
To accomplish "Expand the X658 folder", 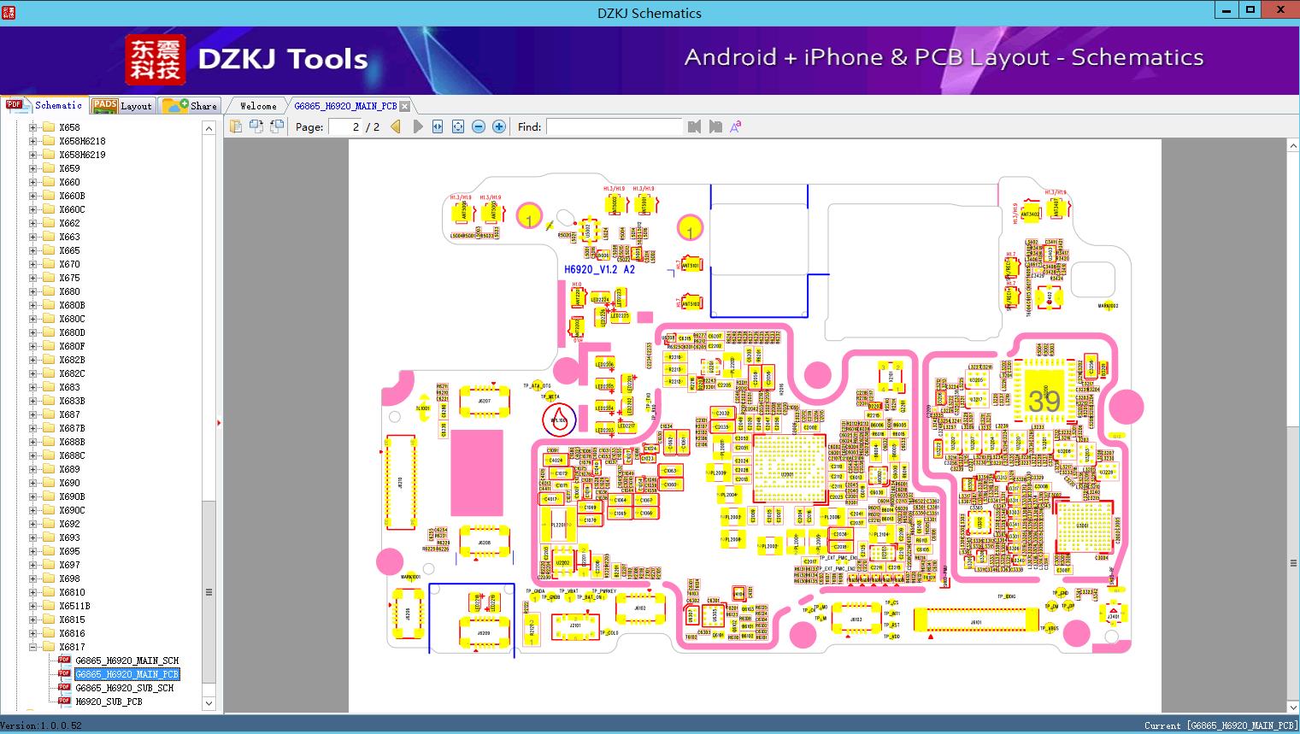I will coord(33,127).
